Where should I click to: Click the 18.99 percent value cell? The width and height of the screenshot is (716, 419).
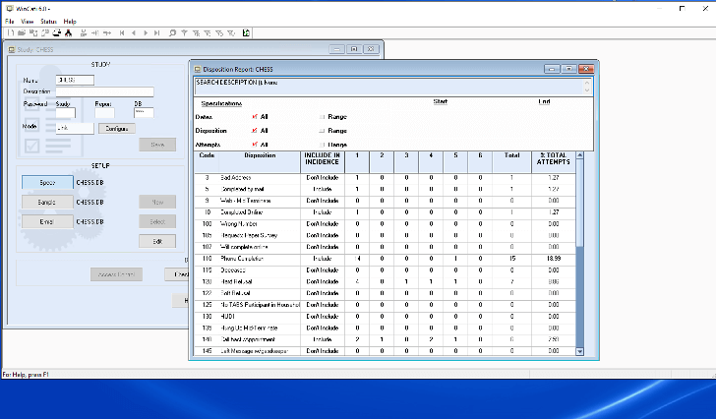coord(554,259)
